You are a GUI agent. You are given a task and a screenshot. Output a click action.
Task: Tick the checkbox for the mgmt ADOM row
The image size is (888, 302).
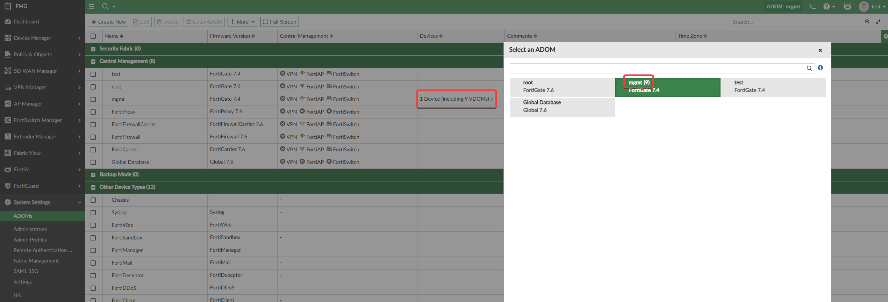(x=93, y=99)
